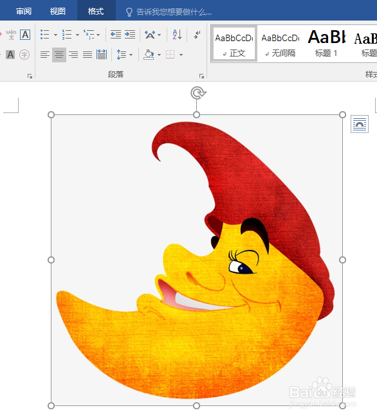Click the bottom-center image resize handle
The height and width of the screenshot is (417, 377).
tap(196, 406)
